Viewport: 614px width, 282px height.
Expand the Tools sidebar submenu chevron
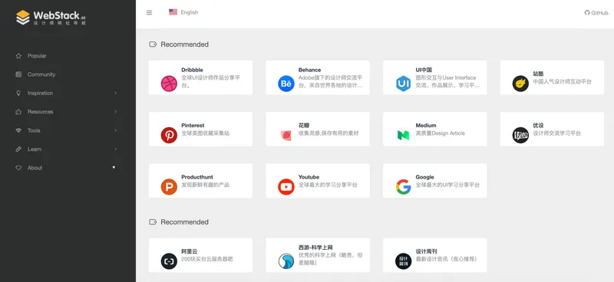coord(116,130)
